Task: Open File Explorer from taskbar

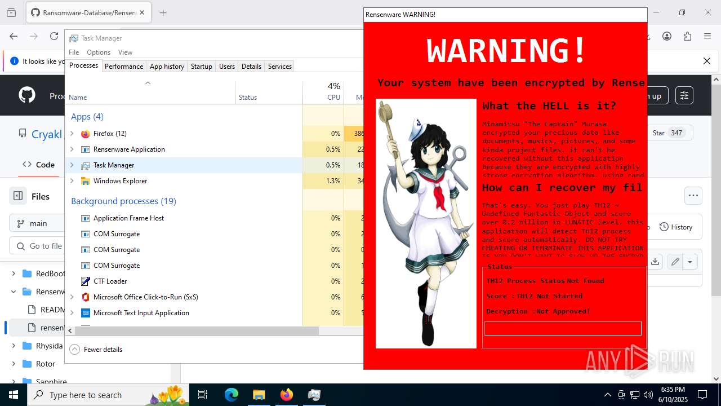Action: pyautogui.click(x=259, y=395)
